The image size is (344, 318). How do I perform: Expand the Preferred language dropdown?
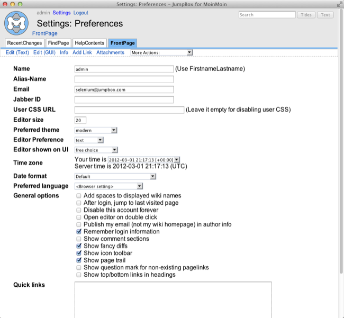point(108,186)
